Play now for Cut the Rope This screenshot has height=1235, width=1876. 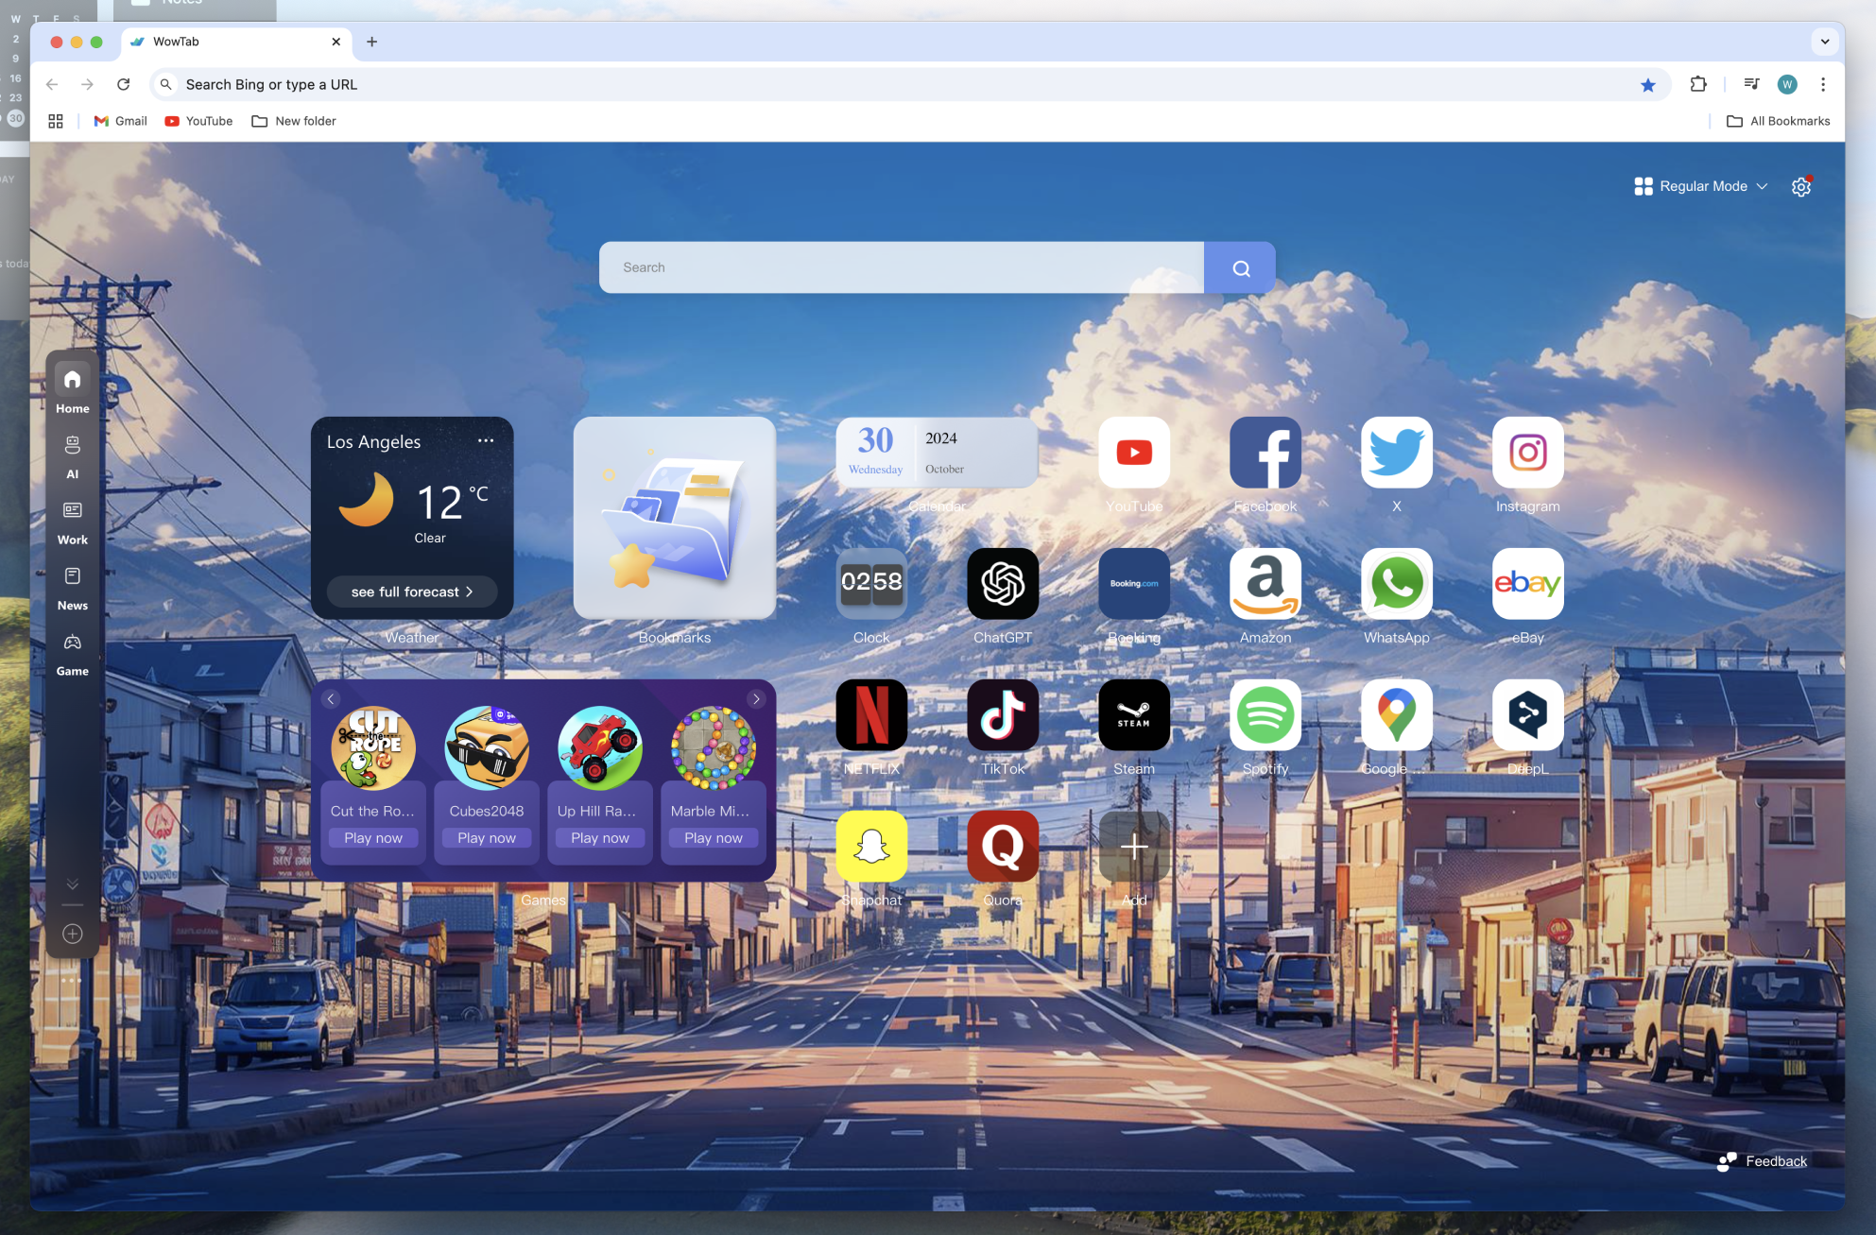[373, 838]
